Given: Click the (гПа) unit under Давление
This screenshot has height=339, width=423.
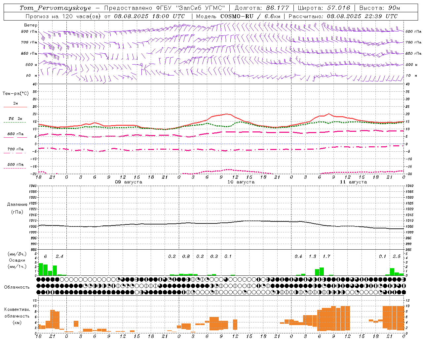Looking at the screenshot, I should pyautogui.click(x=17, y=212).
